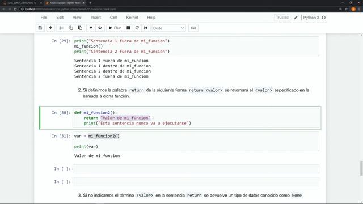
Task: Move selected cell down arrow
Action: (100, 28)
